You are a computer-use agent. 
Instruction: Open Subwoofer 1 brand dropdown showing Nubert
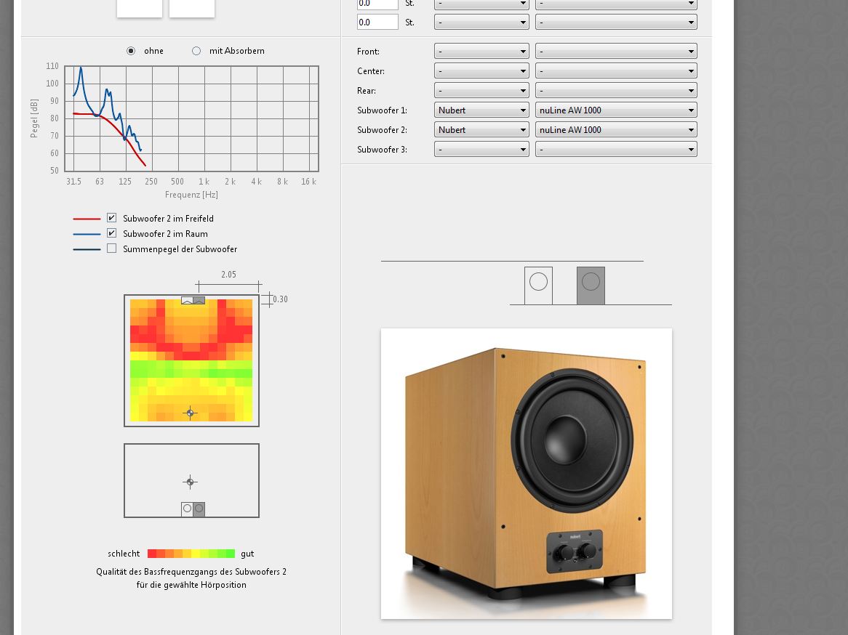(481, 110)
